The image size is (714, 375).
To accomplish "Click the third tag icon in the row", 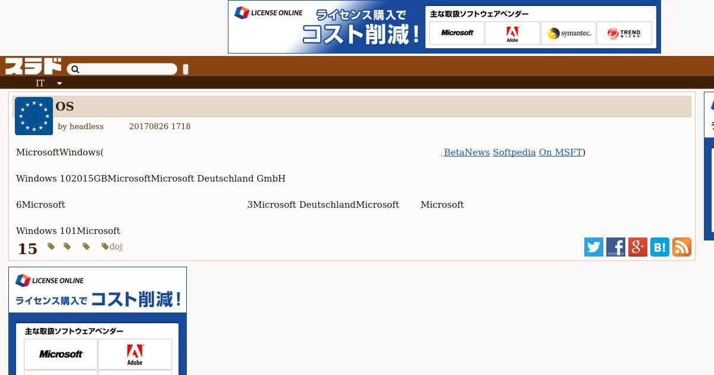I will tap(86, 246).
